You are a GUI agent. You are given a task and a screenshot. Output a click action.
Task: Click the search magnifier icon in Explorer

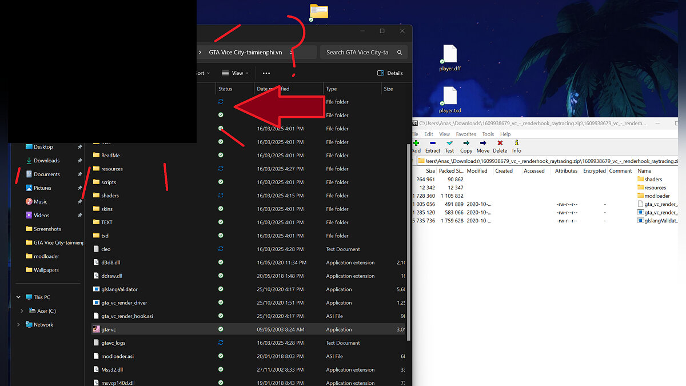pyautogui.click(x=400, y=52)
